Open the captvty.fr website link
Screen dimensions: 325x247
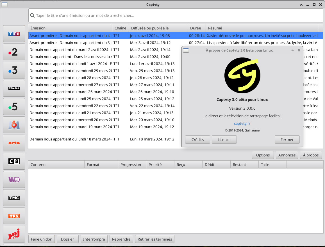242,123
